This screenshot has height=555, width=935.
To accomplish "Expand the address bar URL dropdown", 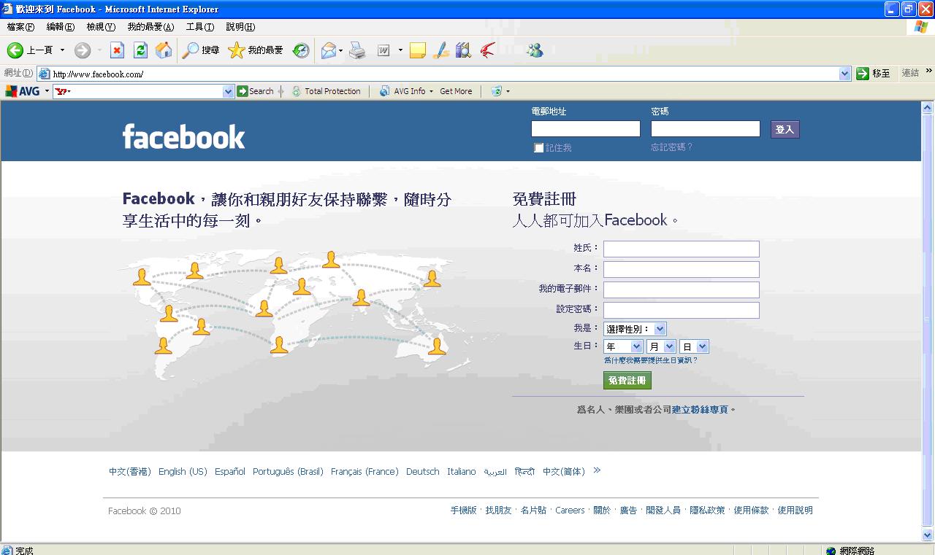I will tap(845, 73).
